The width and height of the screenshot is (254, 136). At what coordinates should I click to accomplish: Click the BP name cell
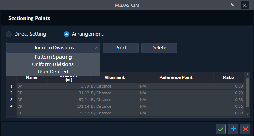[32, 86]
